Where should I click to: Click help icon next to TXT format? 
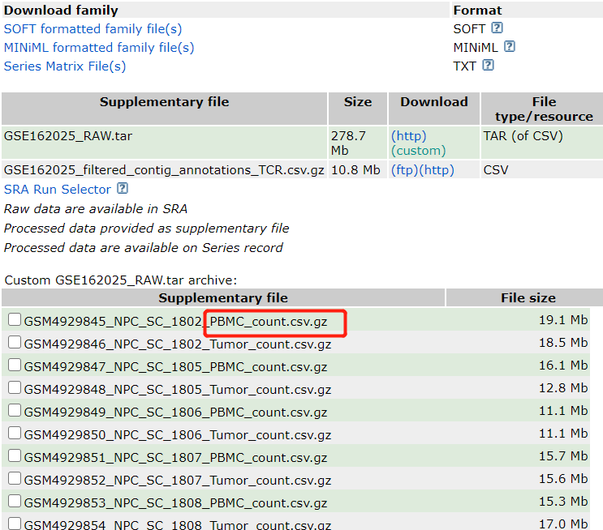488,66
